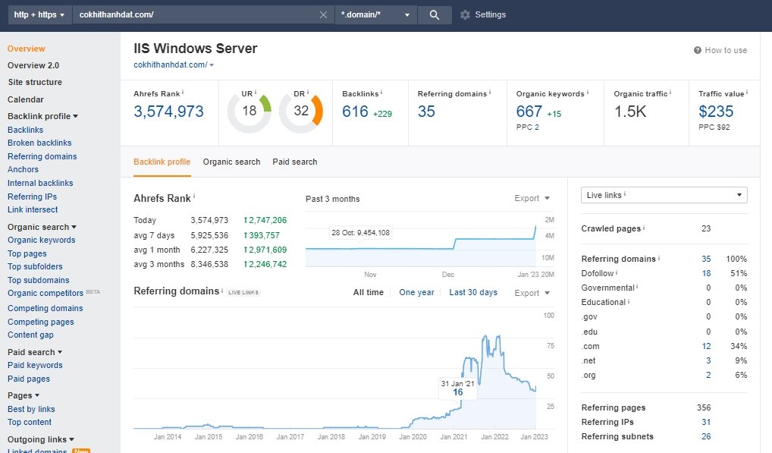Open Paid keywords report
Image resolution: width=772 pixels, height=453 pixels.
coord(35,365)
